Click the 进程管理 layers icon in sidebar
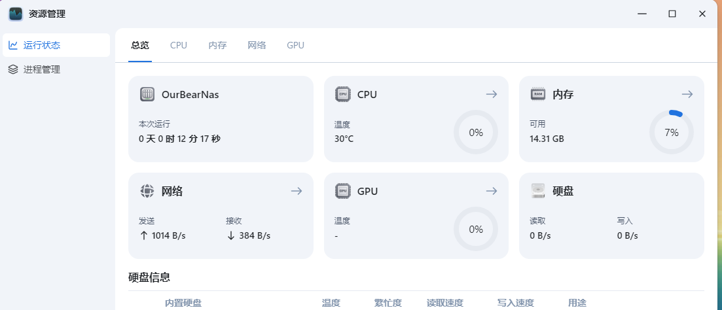Screen dimensions: 722x310 click(13, 69)
